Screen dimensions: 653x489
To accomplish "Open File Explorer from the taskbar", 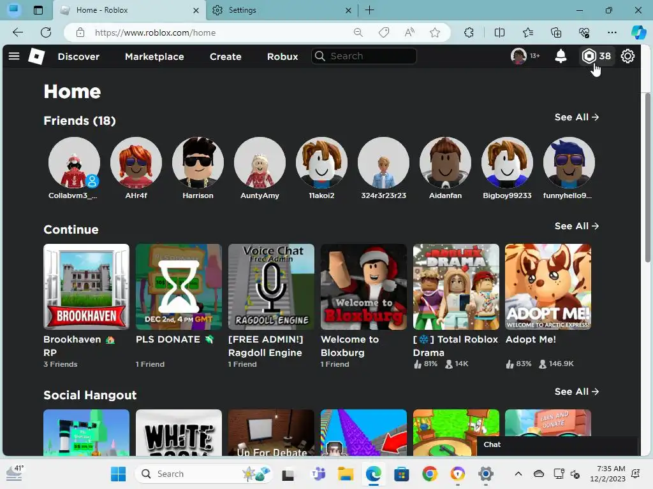I will (x=346, y=474).
